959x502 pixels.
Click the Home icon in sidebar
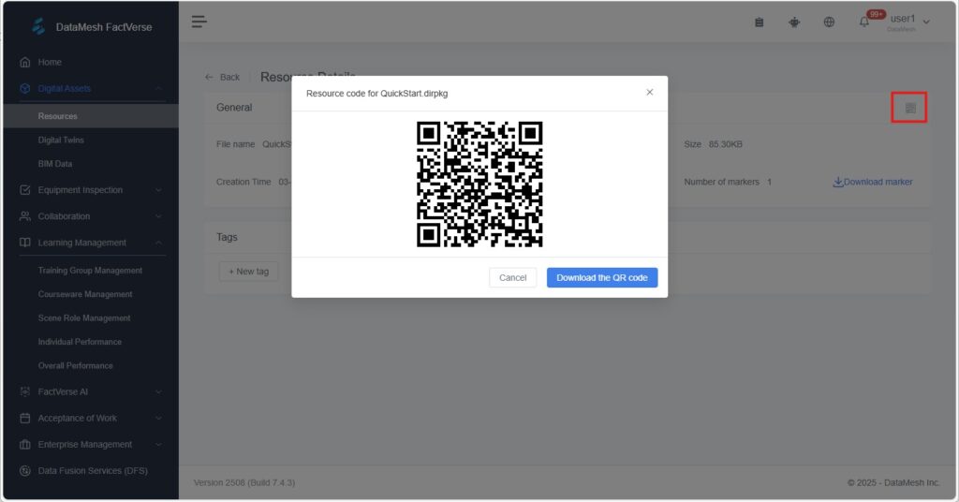(x=25, y=62)
